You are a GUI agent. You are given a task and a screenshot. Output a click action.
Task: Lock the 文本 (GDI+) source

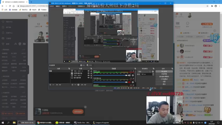pyautogui.click(x=91, y=75)
